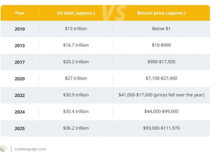Viewport: 216px width, 153px height.
Task: Select the 2013 year cell
Action: click(20, 45)
